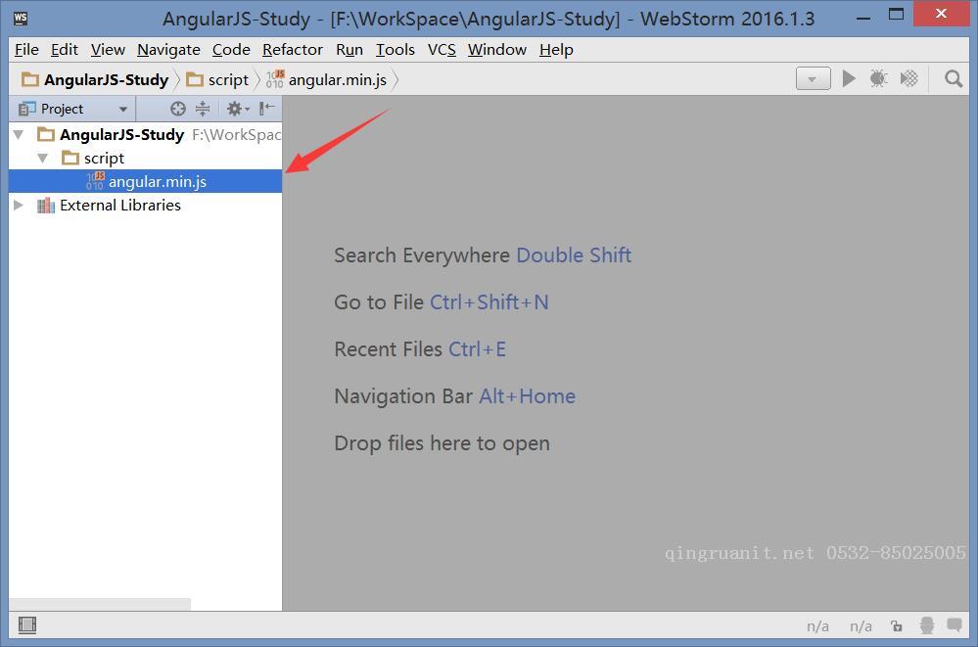Collapse the AngularJS-Study project root
Image resolution: width=978 pixels, height=647 pixels.
(19, 134)
